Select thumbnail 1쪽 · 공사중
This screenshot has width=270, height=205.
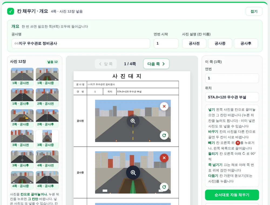pos(47,77)
